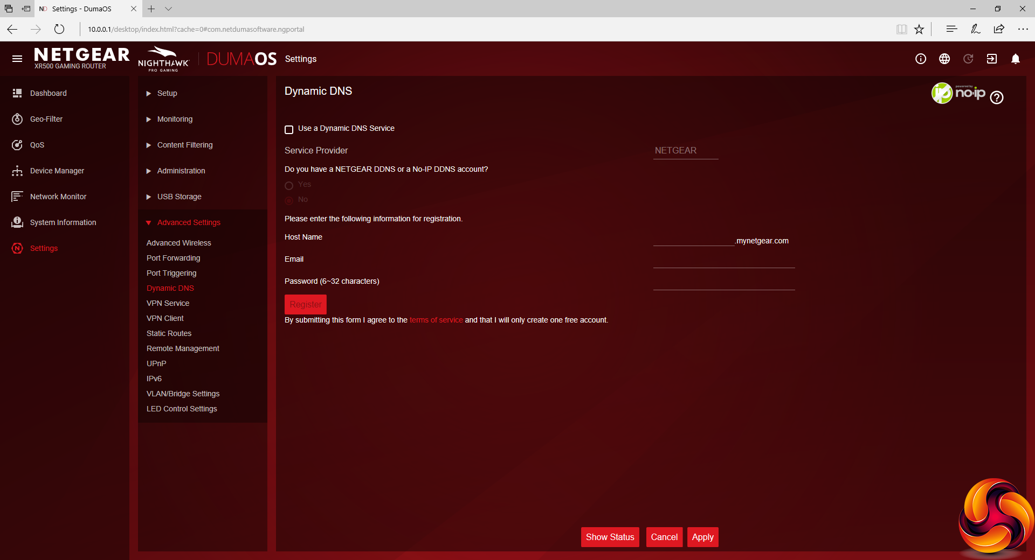Open Remote Management settings
This screenshot has width=1035, height=560.
click(183, 348)
